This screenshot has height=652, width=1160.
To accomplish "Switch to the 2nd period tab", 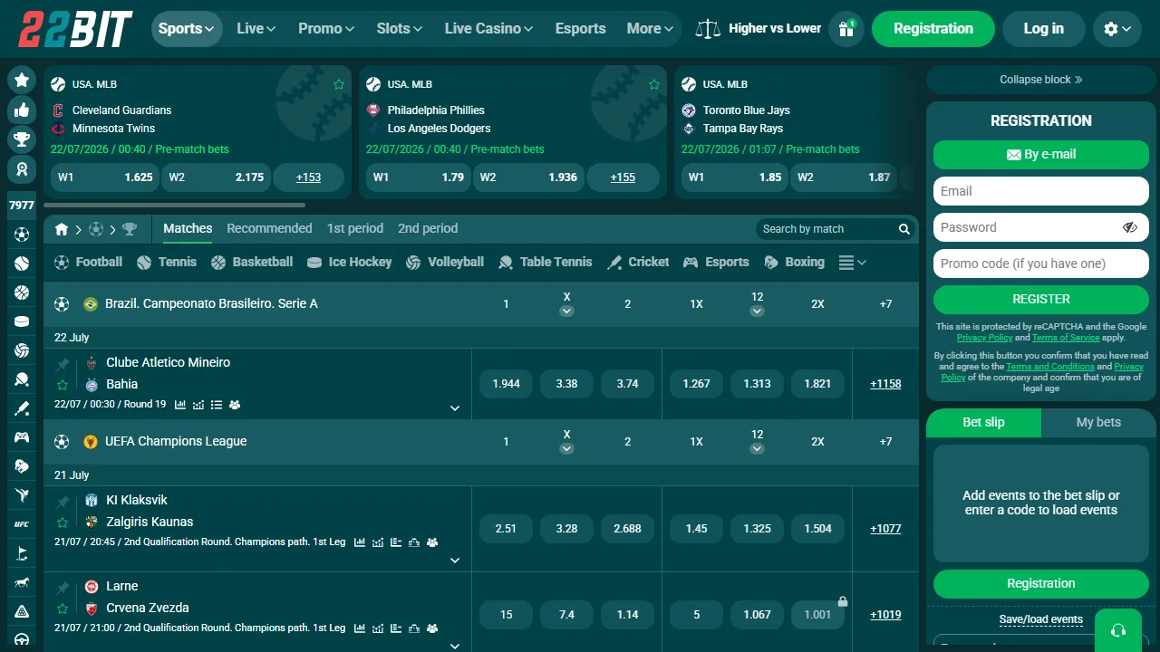I will click(x=428, y=228).
